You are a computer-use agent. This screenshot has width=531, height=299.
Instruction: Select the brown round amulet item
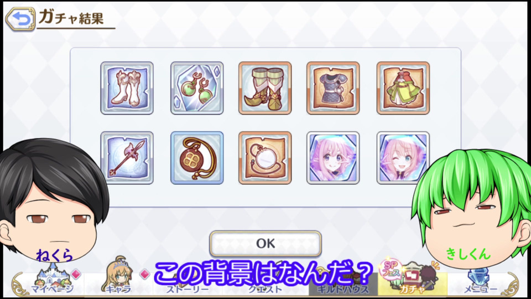click(x=197, y=158)
